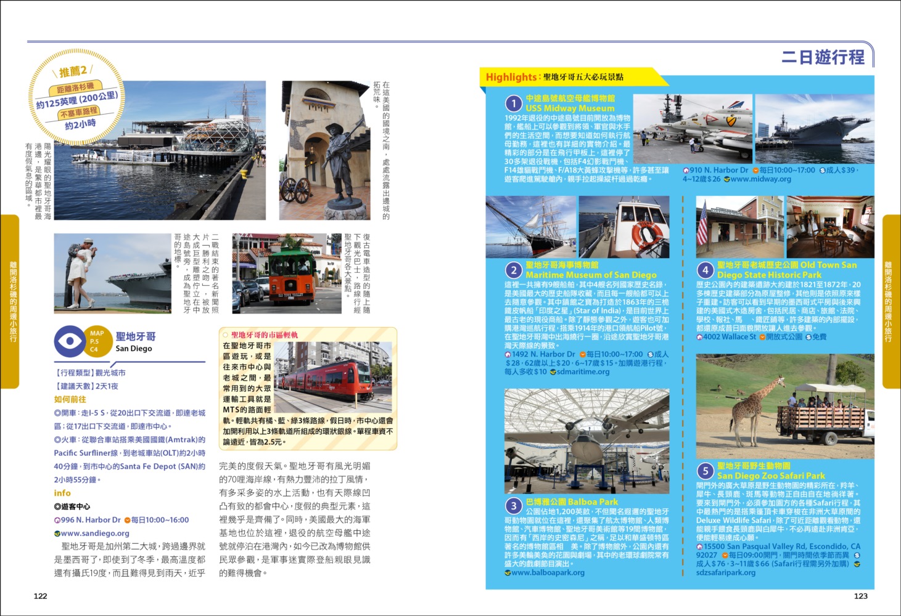The width and height of the screenshot is (901, 616).
Task: Click the dollar icon before 成人$39
Action: point(822,171)
